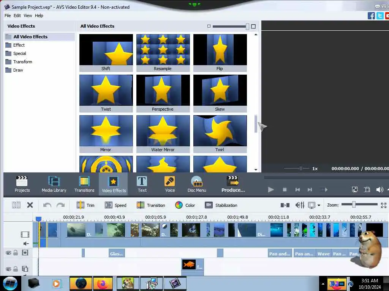Select the Flip effect thumbnail
Screen dimensions: 389x291
(x=220, y=53)
